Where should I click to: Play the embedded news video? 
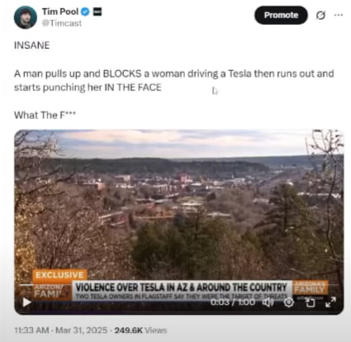pos(26,302)
